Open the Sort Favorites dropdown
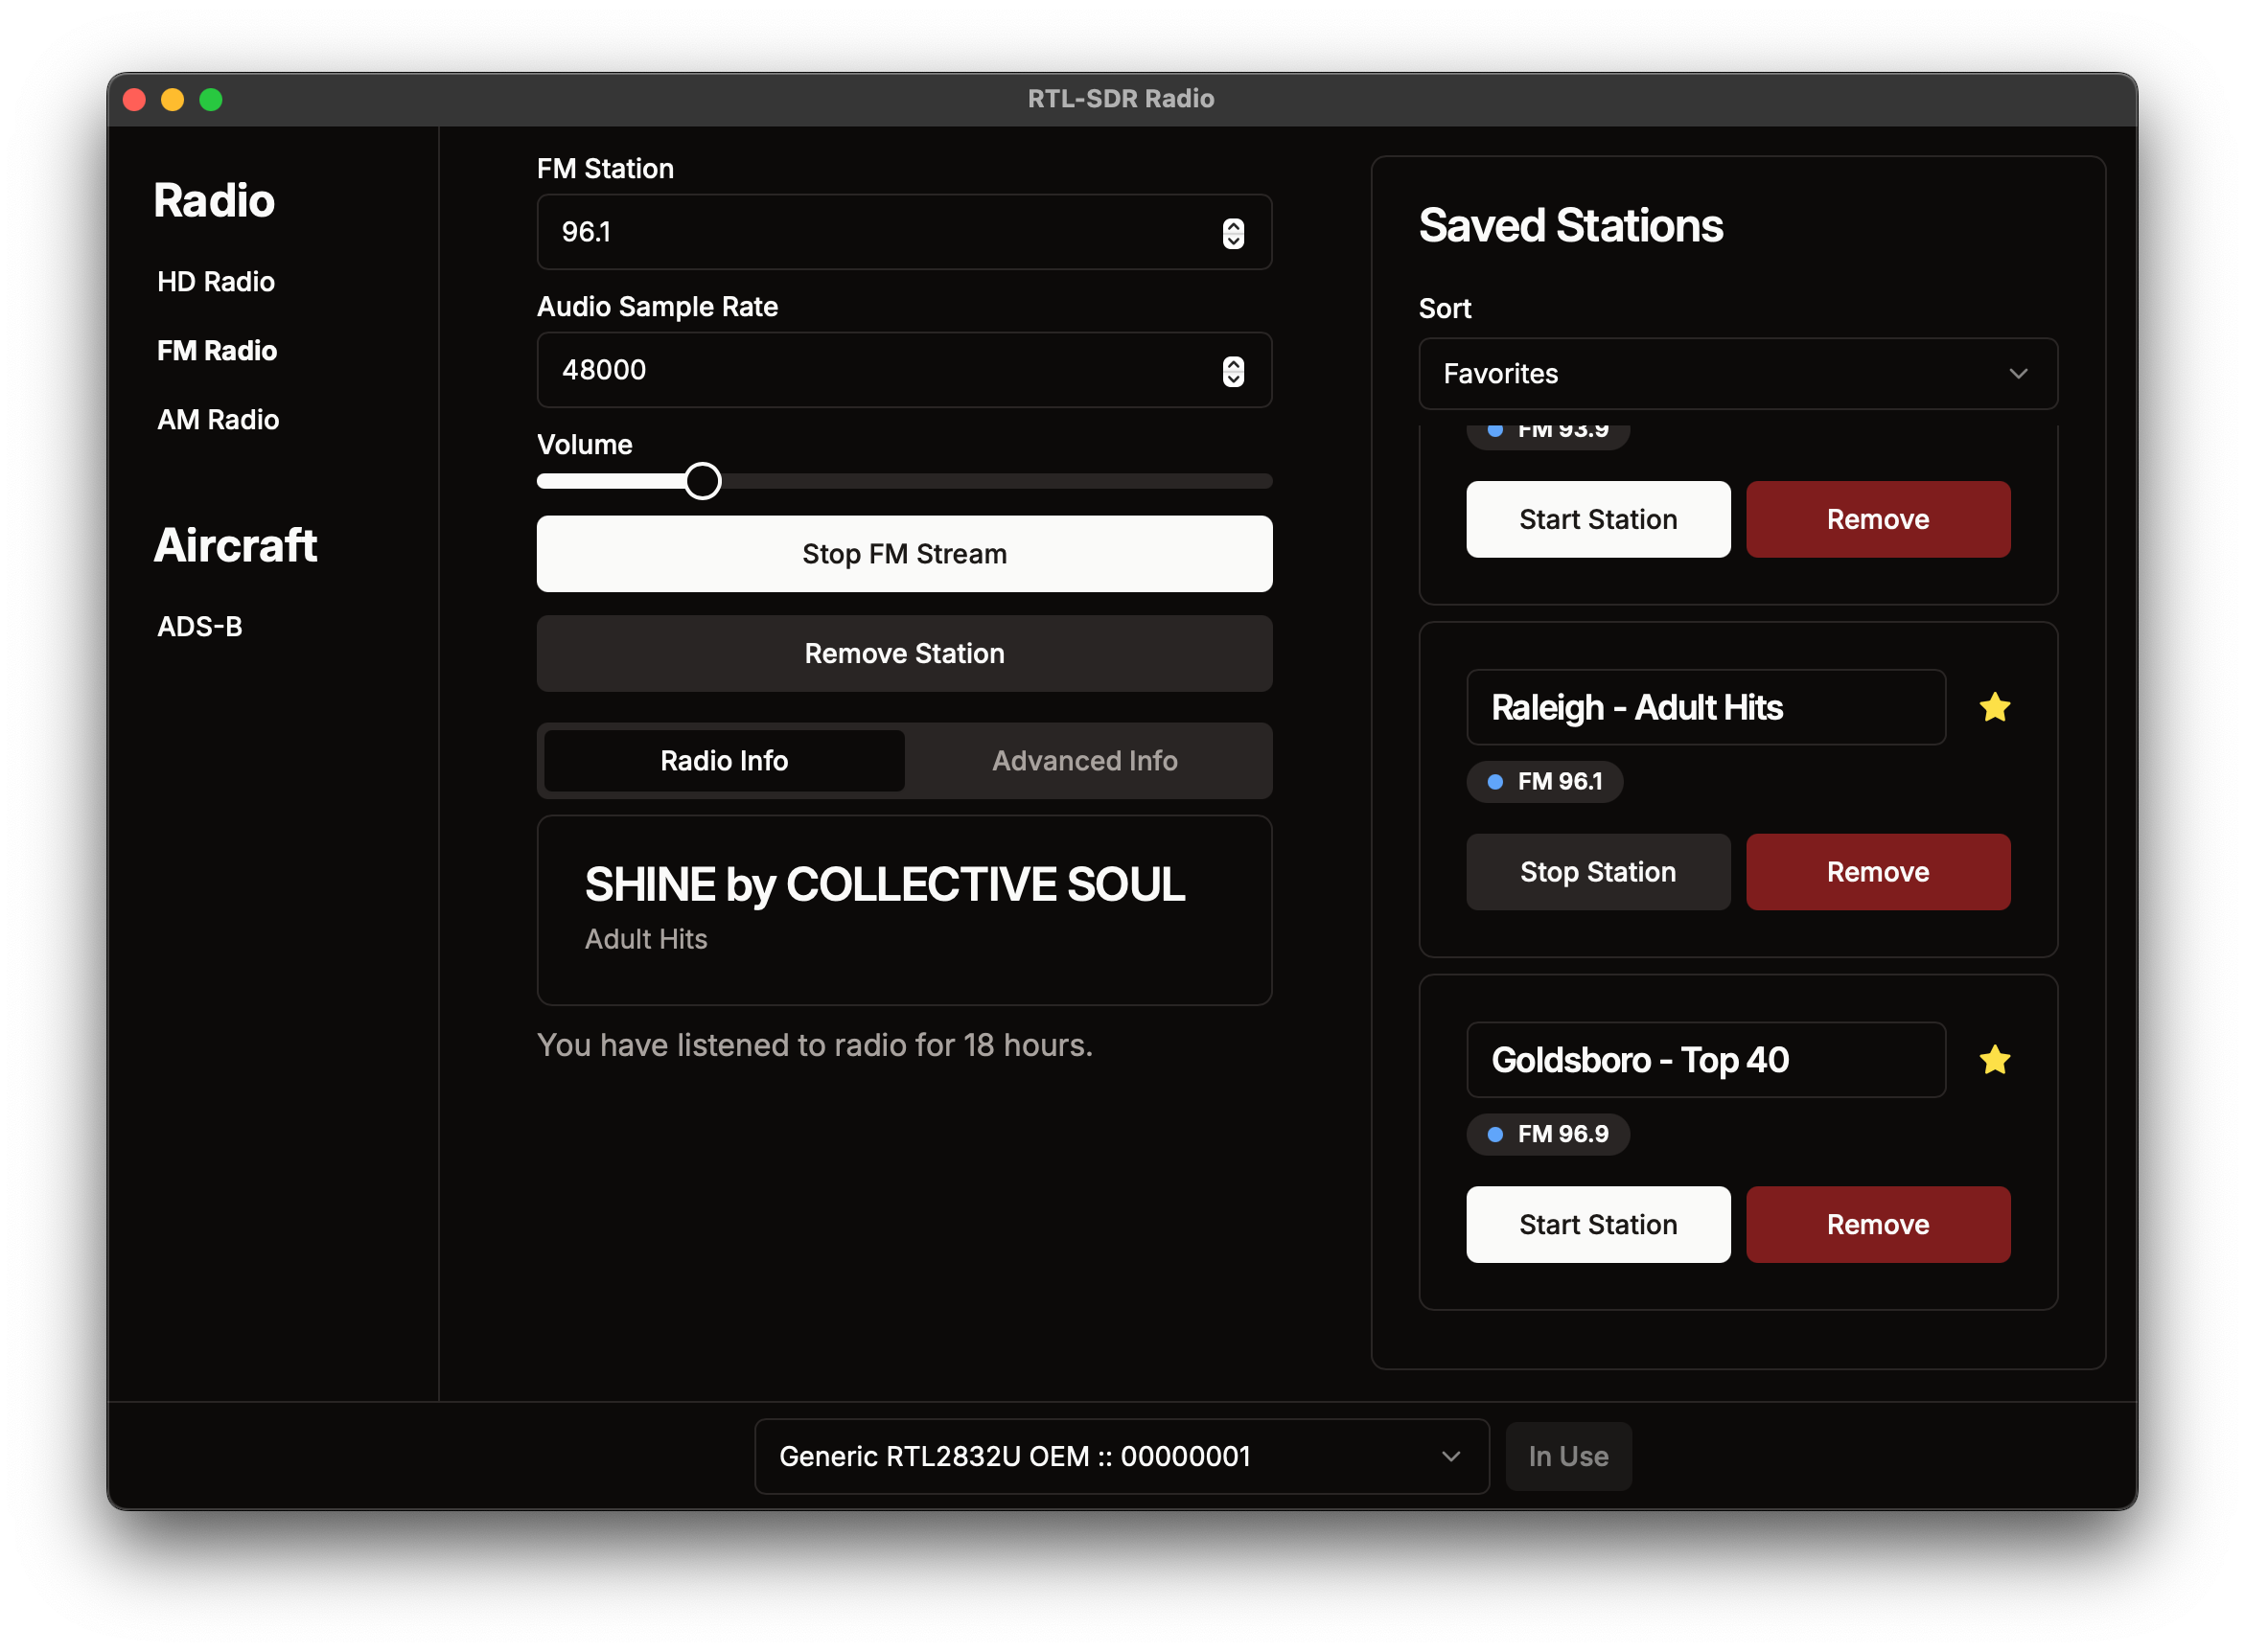 (x=1737, y=374)
